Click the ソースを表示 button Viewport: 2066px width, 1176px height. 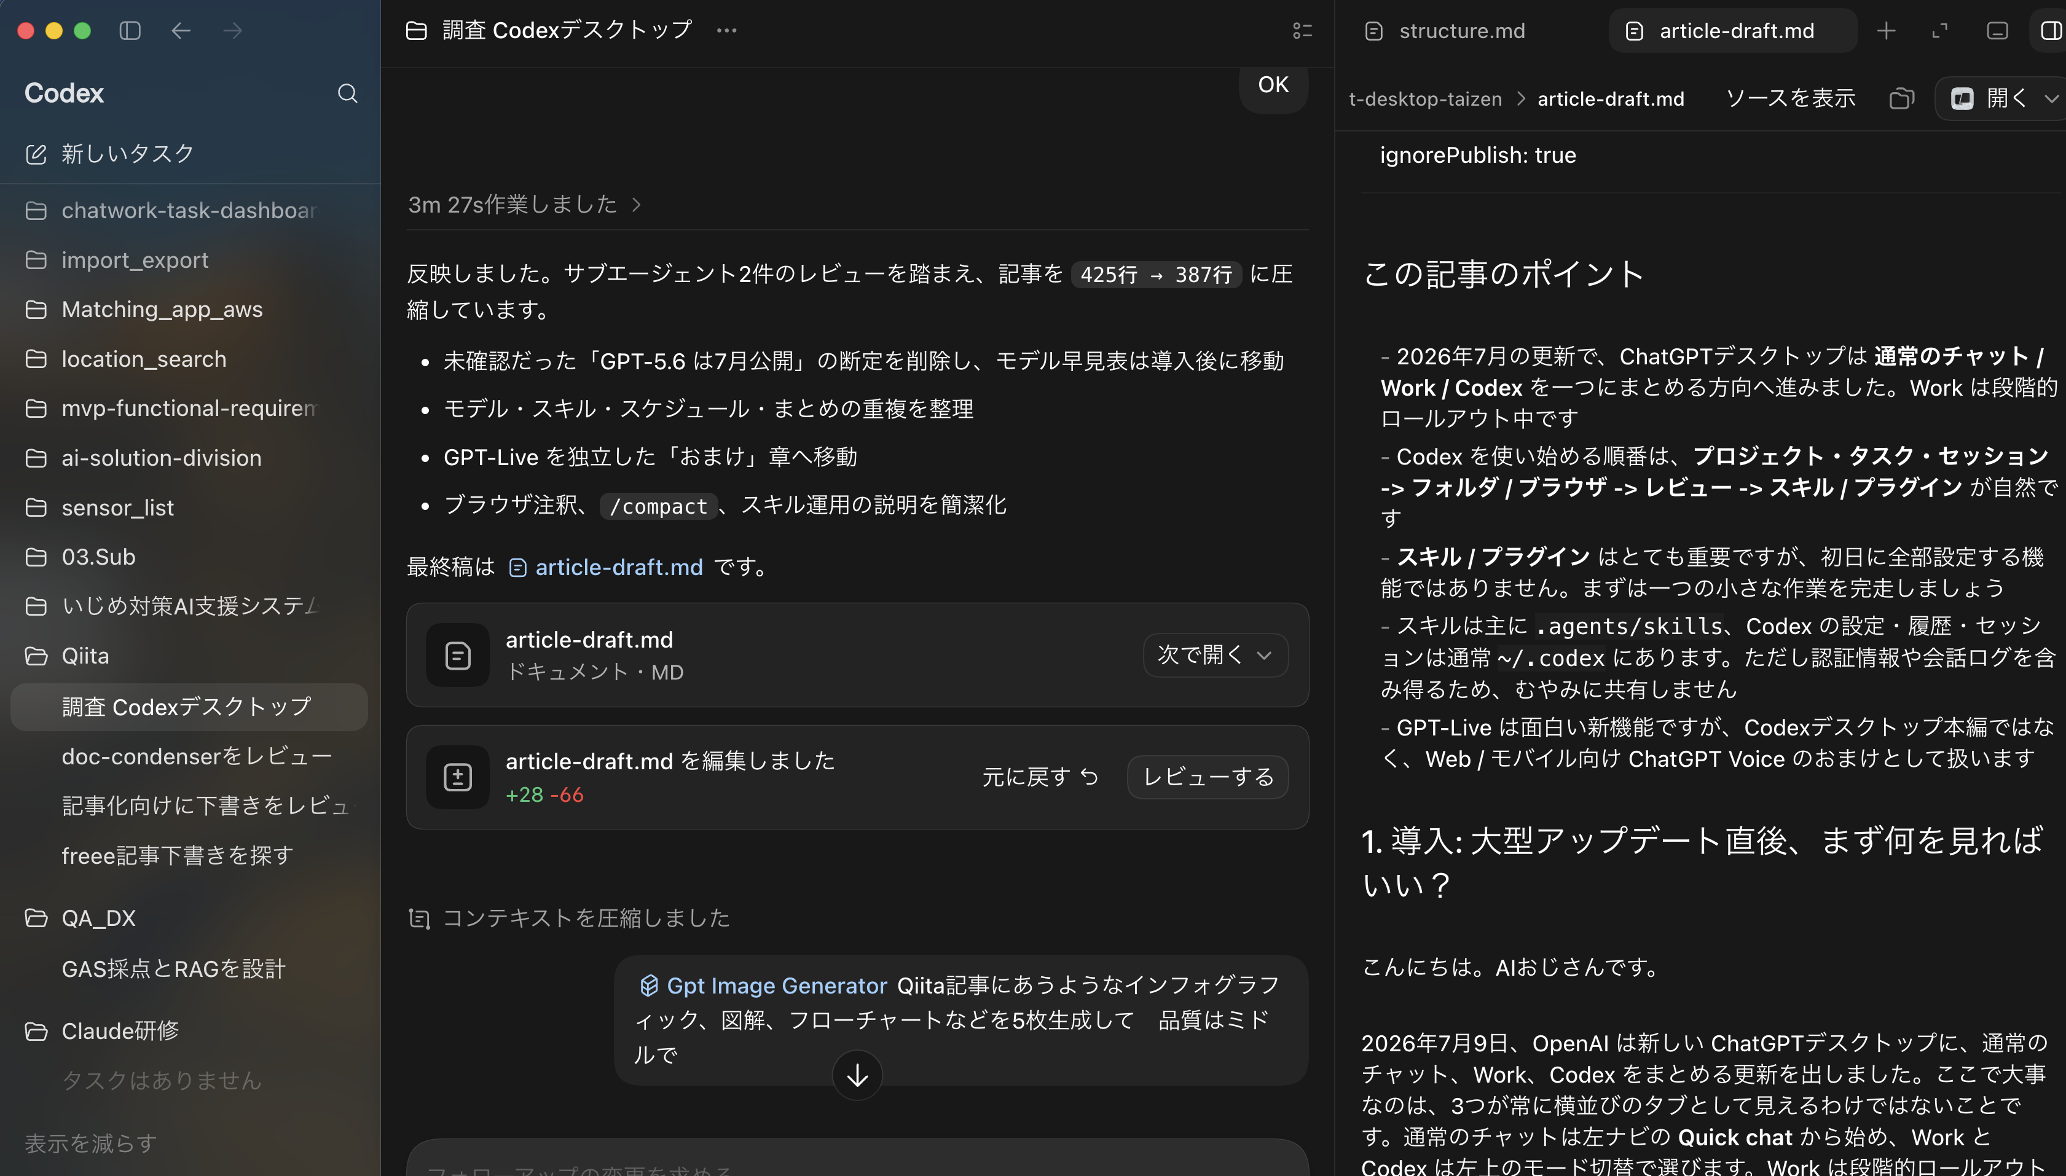coord(1791,98)
